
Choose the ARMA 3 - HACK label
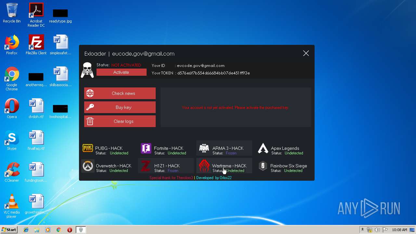point(228,148)
